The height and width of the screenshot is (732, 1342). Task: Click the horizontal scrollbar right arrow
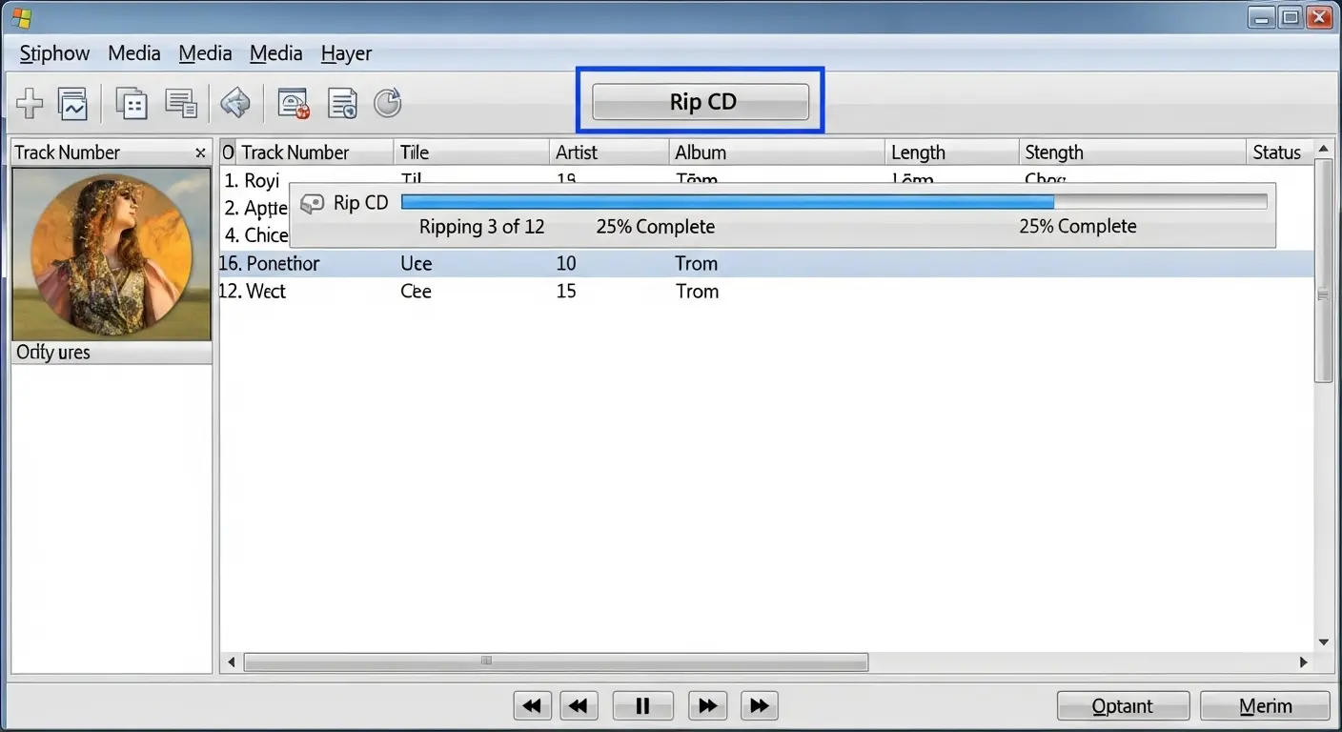tap(1304, 661)
